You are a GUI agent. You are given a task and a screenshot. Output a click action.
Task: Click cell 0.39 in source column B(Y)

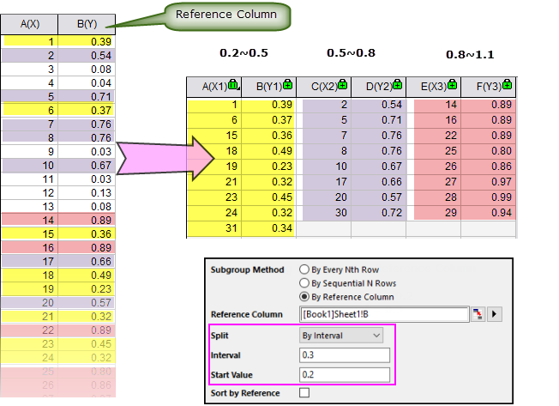pyautogui.click(x=87, y=42)
